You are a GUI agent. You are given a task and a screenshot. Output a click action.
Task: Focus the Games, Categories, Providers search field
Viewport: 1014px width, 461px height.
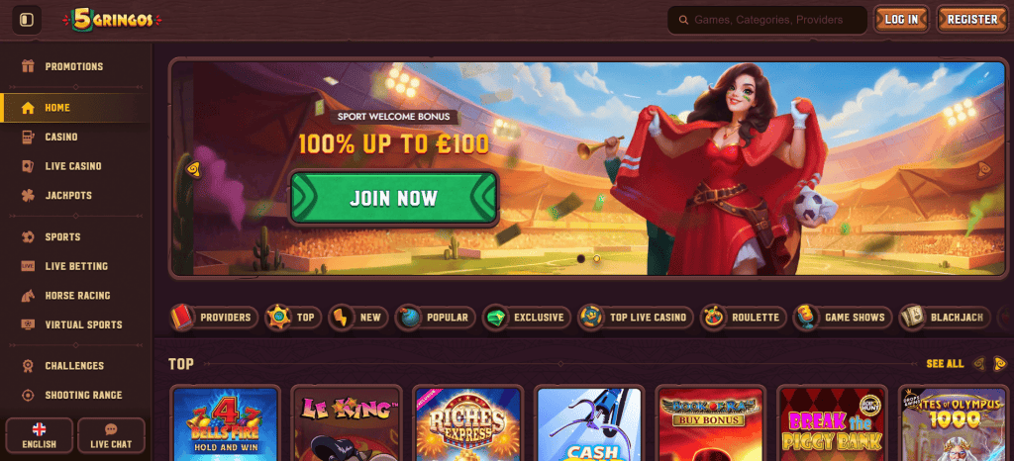point(767,20)
